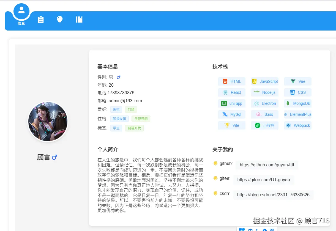Click the sun icon beside github

(215, 163)
